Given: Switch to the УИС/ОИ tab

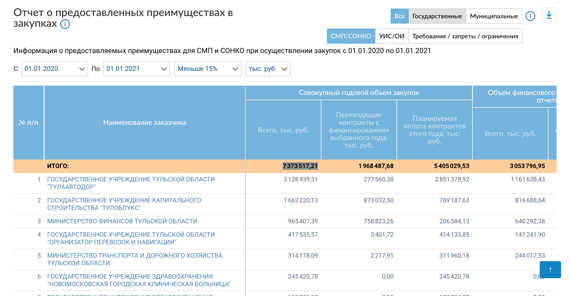Looking at the screenshot, I should [x=391, y=36].
